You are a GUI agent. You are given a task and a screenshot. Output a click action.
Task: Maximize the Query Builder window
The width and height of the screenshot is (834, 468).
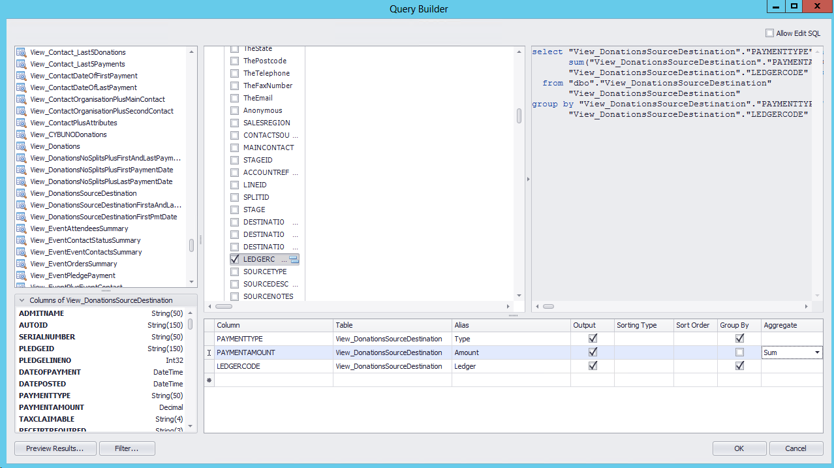[x=794, y=6]
